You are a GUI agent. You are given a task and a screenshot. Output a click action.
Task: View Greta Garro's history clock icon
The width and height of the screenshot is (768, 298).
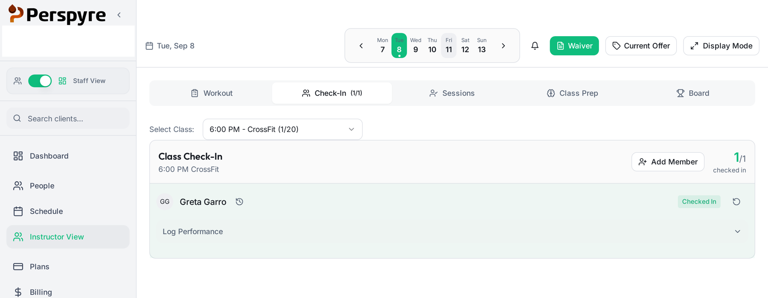point(239,202)
